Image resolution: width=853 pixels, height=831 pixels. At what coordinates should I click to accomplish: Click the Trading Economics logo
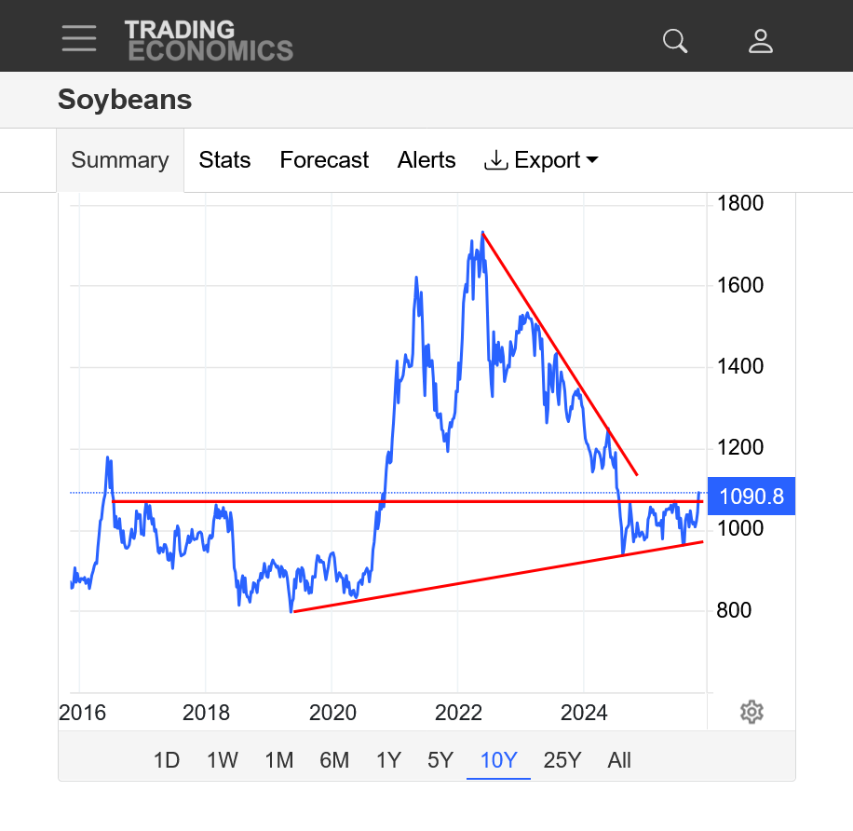click(x=209, y=40)
